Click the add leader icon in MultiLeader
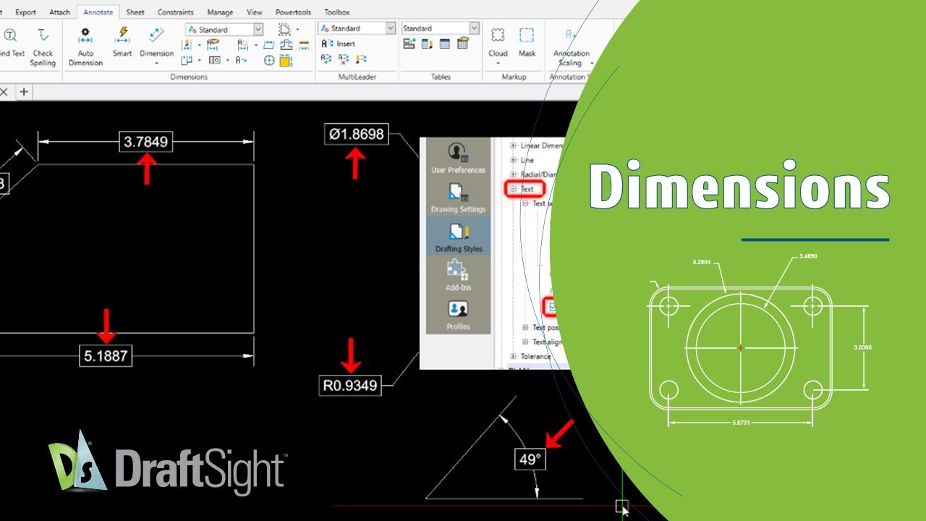 [x=327, y=59]
